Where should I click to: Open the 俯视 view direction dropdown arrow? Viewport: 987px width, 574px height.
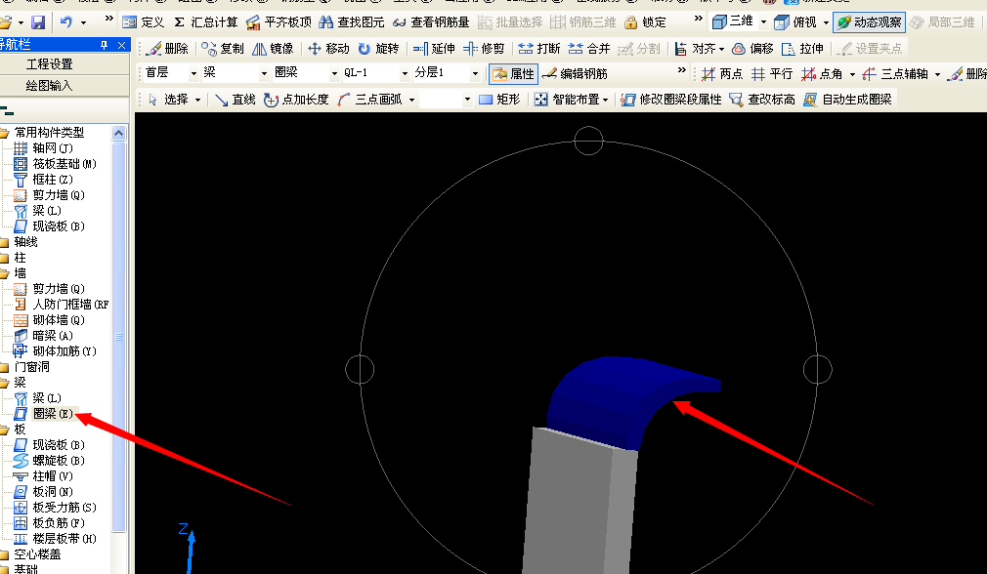click(x=826, y=22)
